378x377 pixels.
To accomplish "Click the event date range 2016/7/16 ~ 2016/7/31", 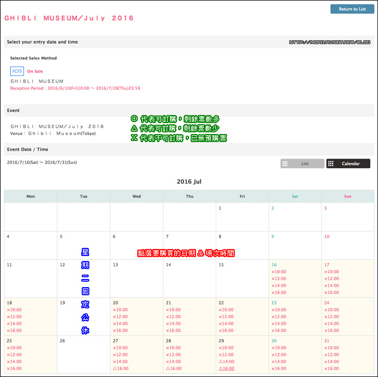I will [42, 162].
